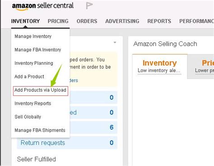214x166 pixels.
Task: Open the Advertising menu
Action: click(x=122, y=21)
